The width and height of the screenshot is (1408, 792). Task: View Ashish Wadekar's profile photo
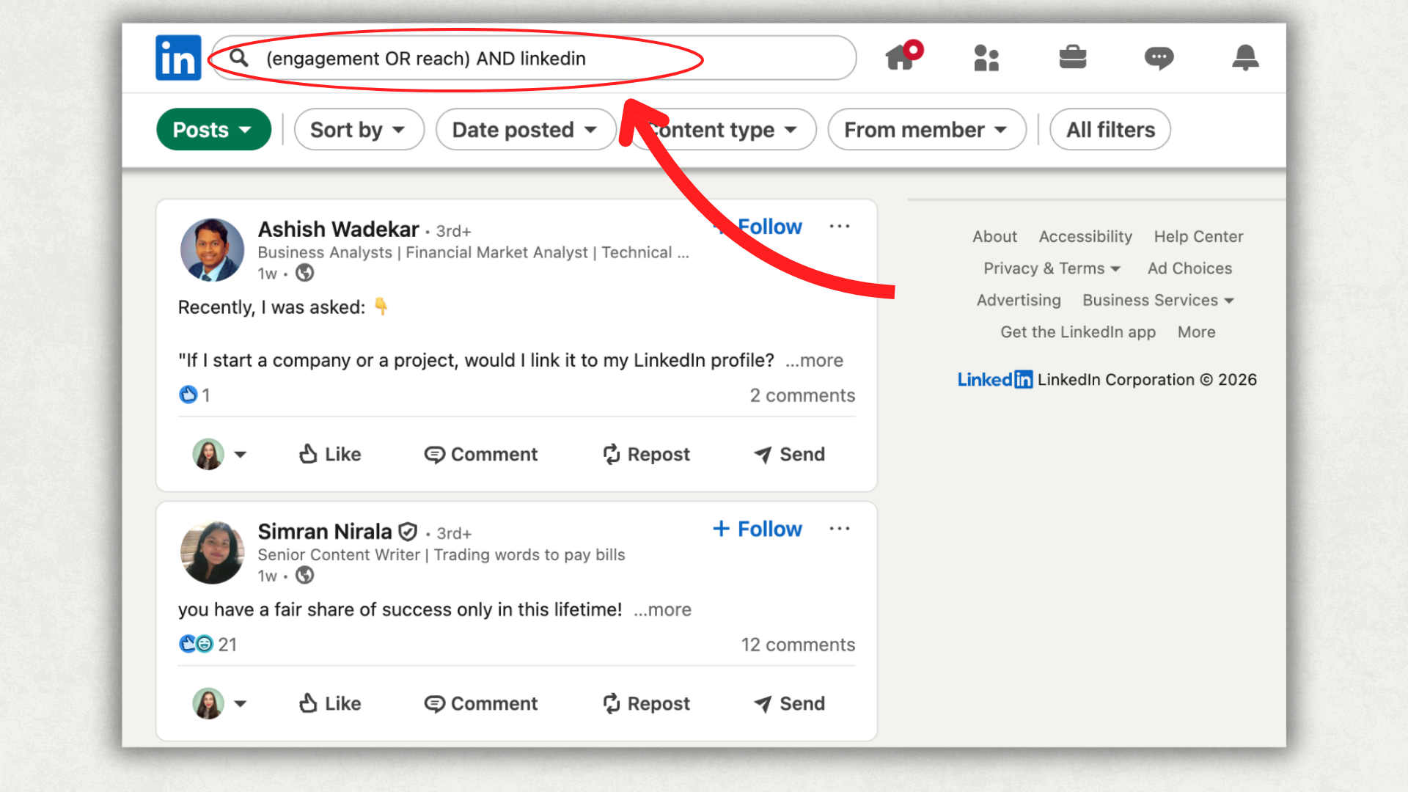click(212, 250)
